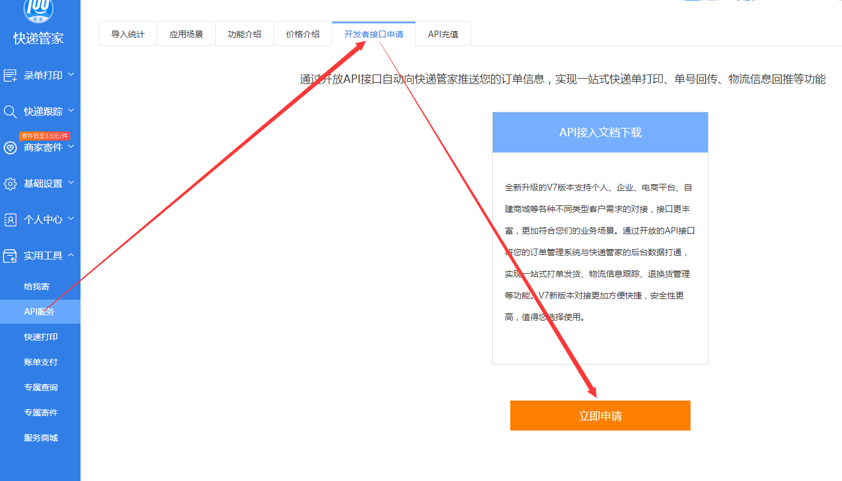Select the 录单打印 printer icon in sidebar

click(x=10, y=75)
